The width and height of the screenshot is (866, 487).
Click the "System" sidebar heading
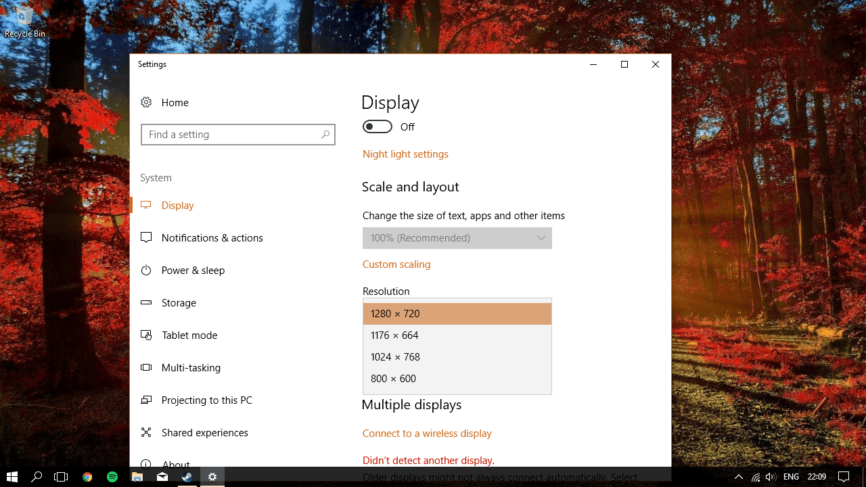(x=156, y=178)
